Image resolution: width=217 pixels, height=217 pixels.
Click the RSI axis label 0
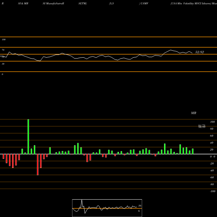point(2,74)
